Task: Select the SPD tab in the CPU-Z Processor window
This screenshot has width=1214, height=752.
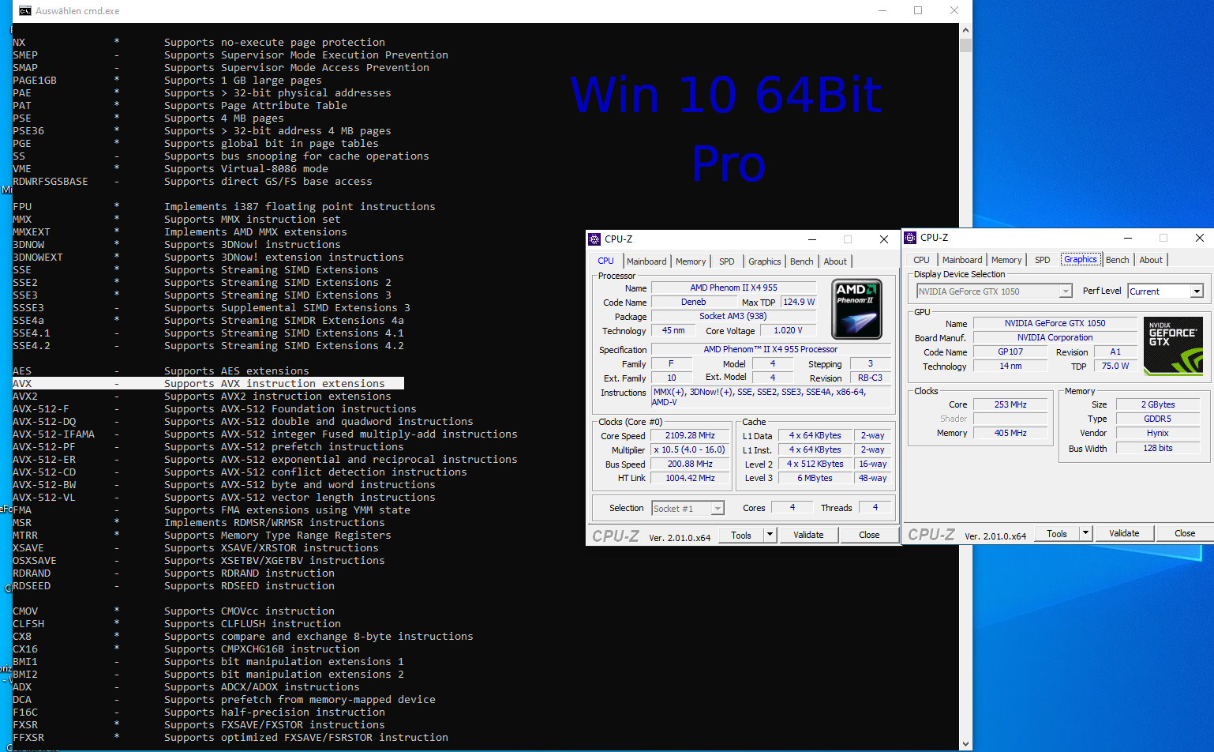Action: click(727, 261)
